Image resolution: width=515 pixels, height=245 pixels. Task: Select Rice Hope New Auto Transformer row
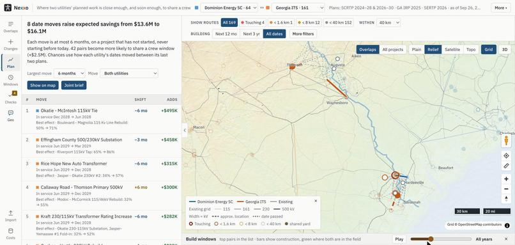coord(102,170)
